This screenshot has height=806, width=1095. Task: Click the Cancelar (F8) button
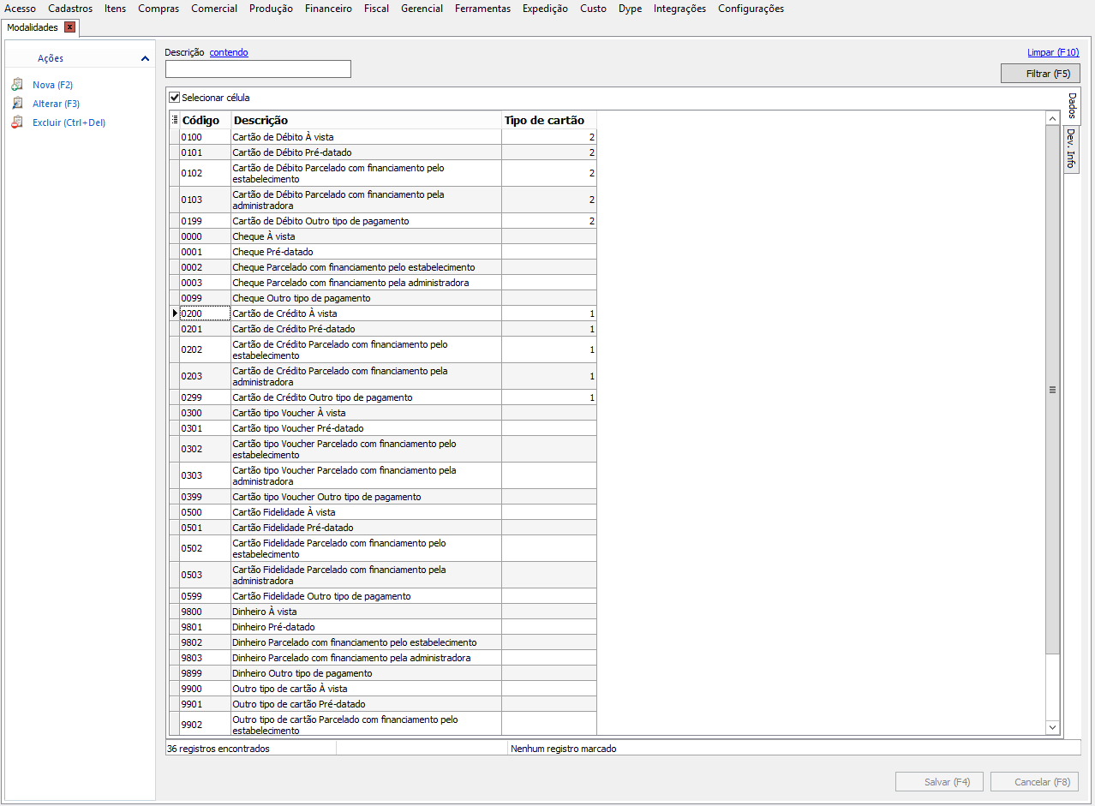pos(1034,782)
